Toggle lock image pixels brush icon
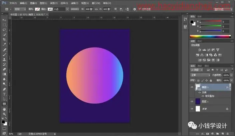The width and height of the screenshot is (235, 136). [203, 81]
